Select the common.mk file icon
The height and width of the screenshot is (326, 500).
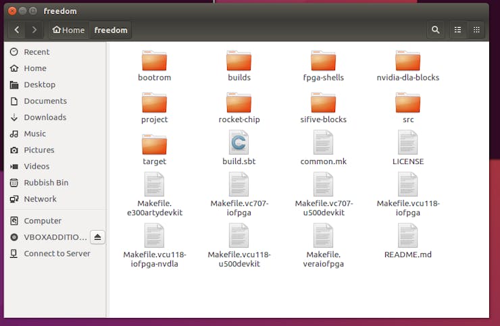coord(324,142)
